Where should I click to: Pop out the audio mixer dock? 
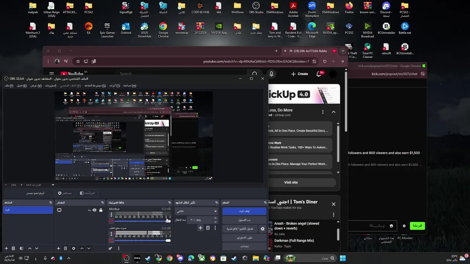(x=169, y=202)
